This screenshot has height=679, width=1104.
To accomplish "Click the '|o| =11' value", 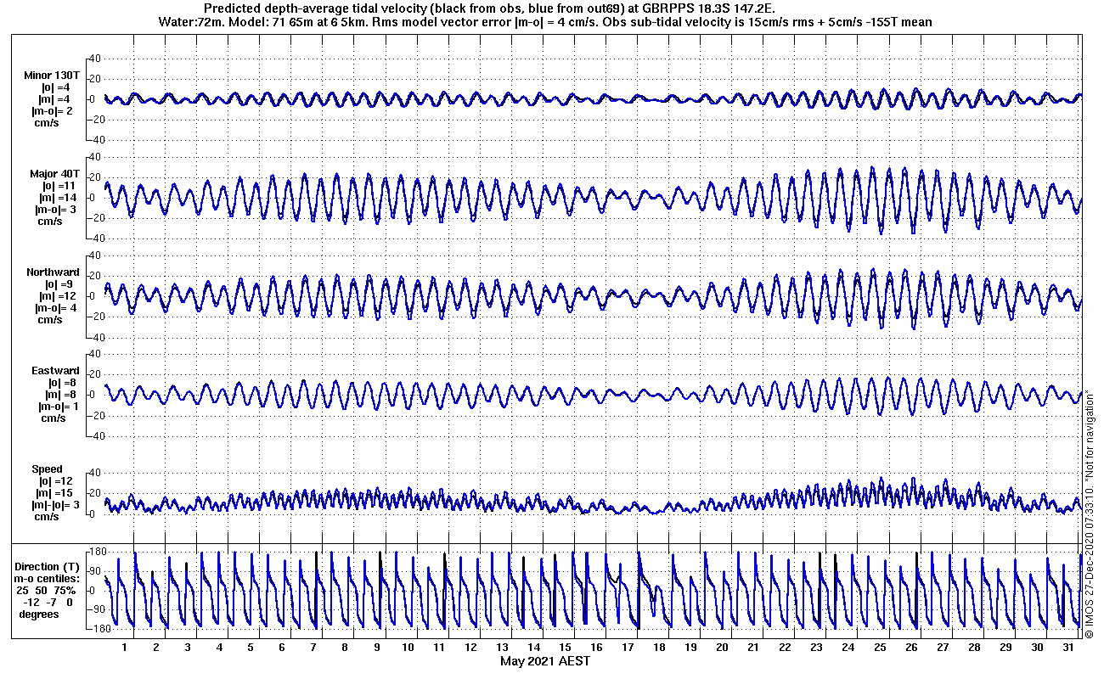I will [x=59, y=185].
